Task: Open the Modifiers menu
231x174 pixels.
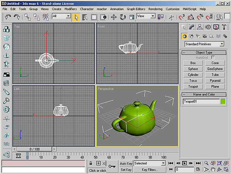Action: pyautogui.click(x=70, y=8)
